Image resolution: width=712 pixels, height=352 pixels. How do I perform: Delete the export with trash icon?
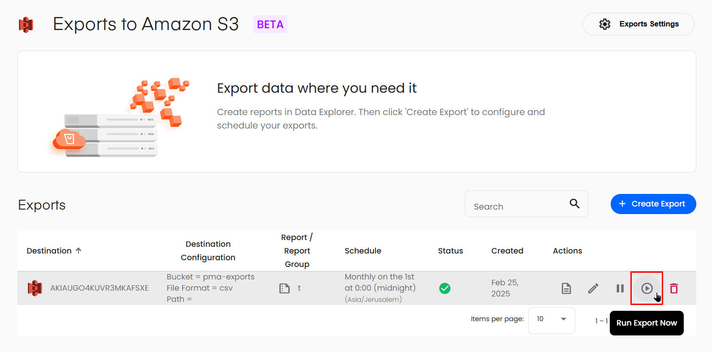(x=673, y=288)
